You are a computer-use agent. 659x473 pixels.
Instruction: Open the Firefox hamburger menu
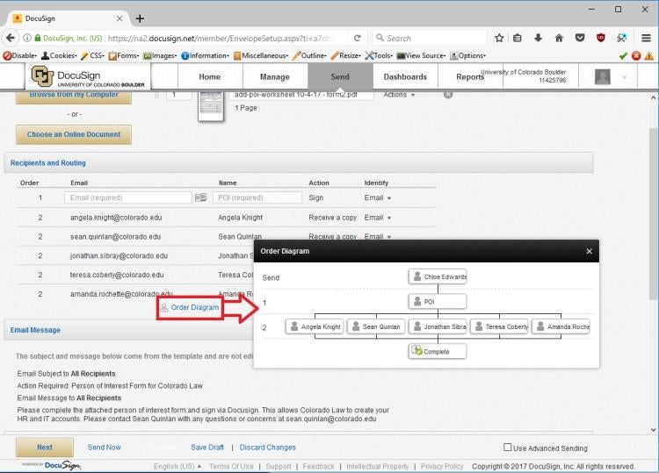click(x=647, y=39)
